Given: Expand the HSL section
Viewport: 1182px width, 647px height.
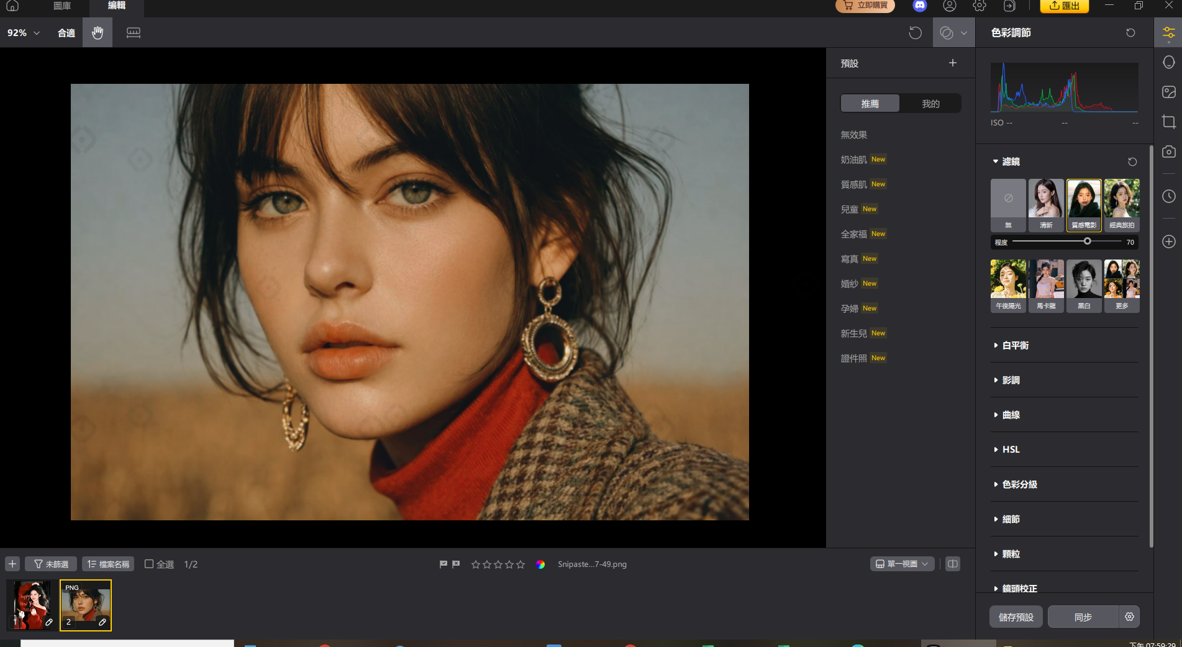Looking at the screenshot, I should [1011, 450].
